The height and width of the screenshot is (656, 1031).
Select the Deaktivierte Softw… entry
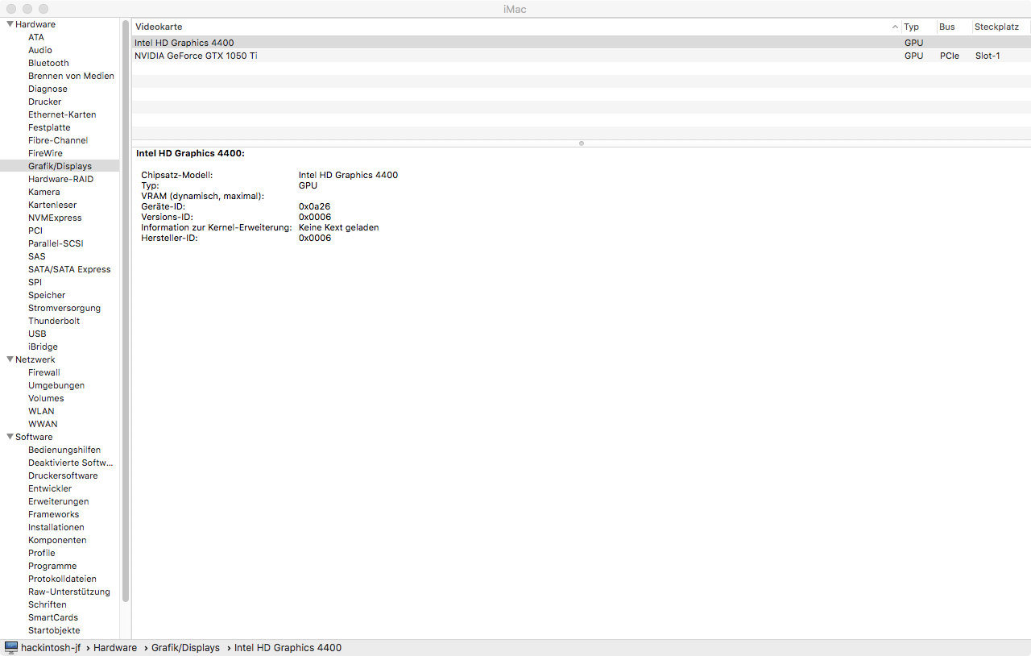click(x=71, y=463)
